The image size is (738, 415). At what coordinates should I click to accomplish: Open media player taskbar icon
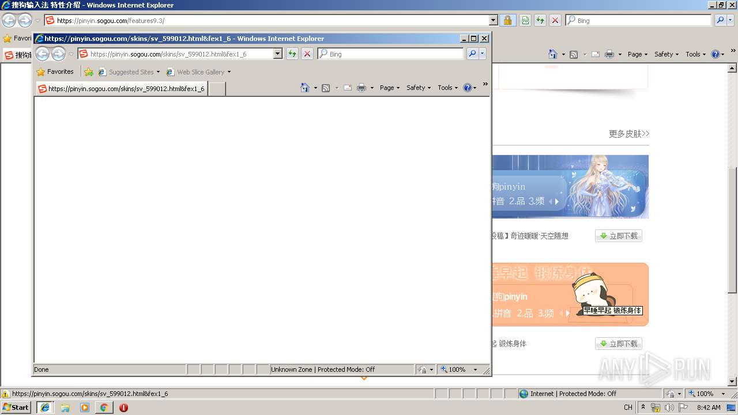[85, 407]
